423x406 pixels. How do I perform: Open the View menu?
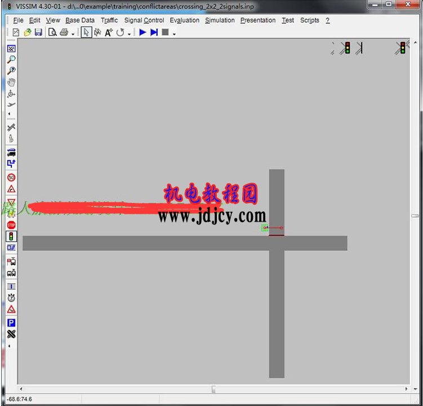click(x=53, y=20)
